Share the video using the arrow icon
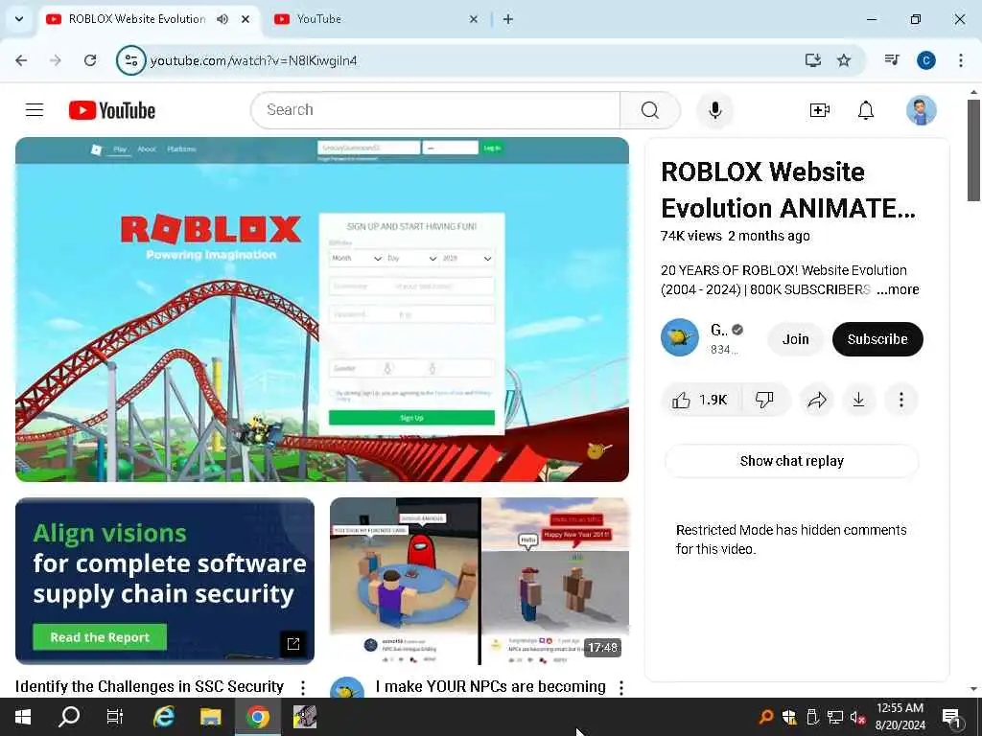Screen dimensions: 982x736 (x=817, y=400)
